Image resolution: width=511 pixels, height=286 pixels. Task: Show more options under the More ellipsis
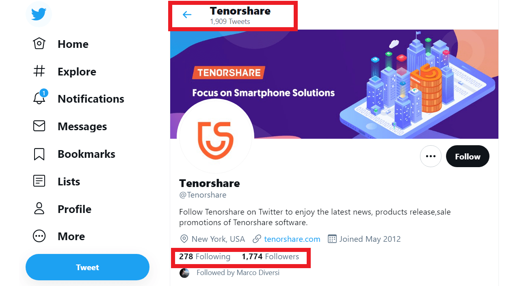click(x=39, y=236)
